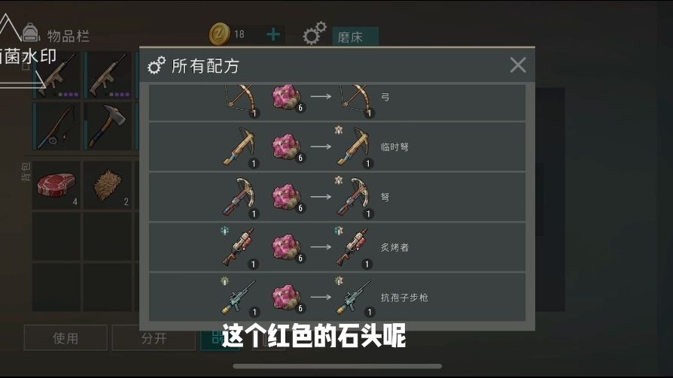
Task: Select the raw meat in backpack
Action: [56, 185]
